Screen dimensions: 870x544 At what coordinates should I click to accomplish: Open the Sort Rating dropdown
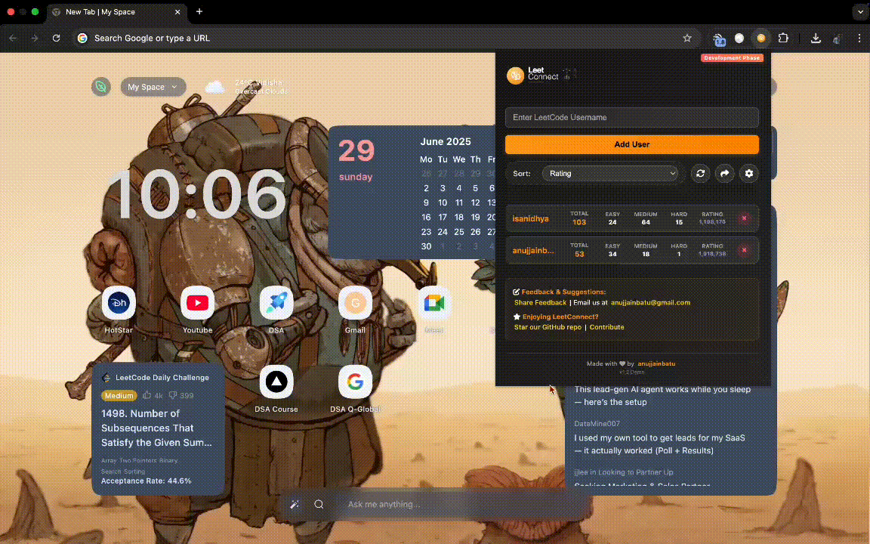pyautogui.click(x=610, y=174)
